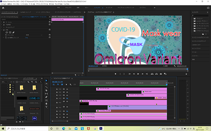Click Mark In button
Screen dimensions: 211x131
(120, 74)
